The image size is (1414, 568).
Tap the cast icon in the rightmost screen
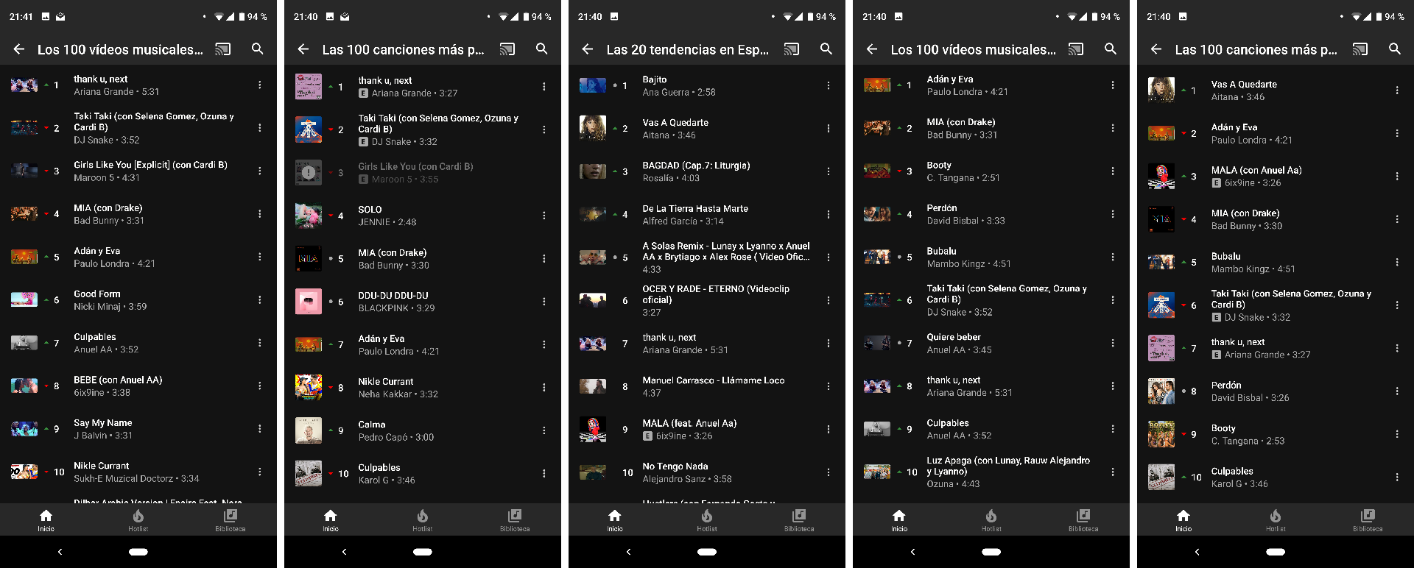pyautogui.click(x=1360, y=49)
